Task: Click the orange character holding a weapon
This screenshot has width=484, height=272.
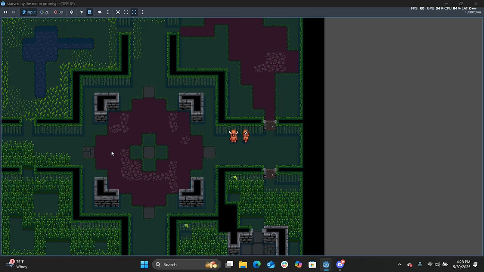Action: [246, 136]
